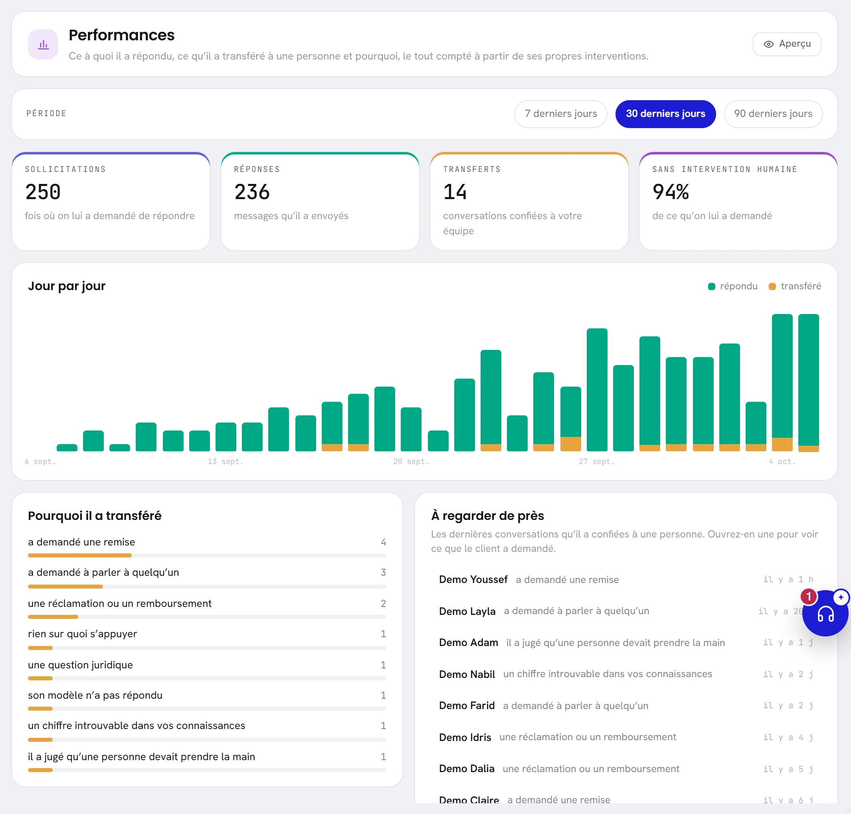The width and height of the screenshot is (851, 814).
Task: Click the 'À regarder de près' heading
Action: pos(487,516)
